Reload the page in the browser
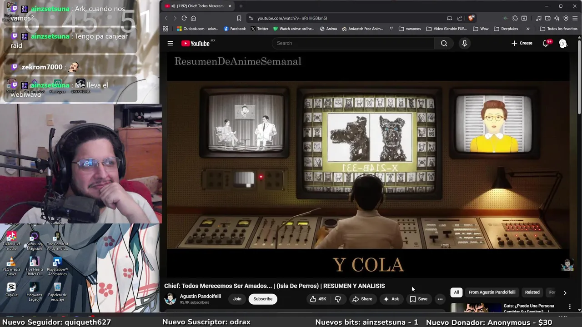The width and height of the screenshot is (582, 327). (x=184, y=18)
